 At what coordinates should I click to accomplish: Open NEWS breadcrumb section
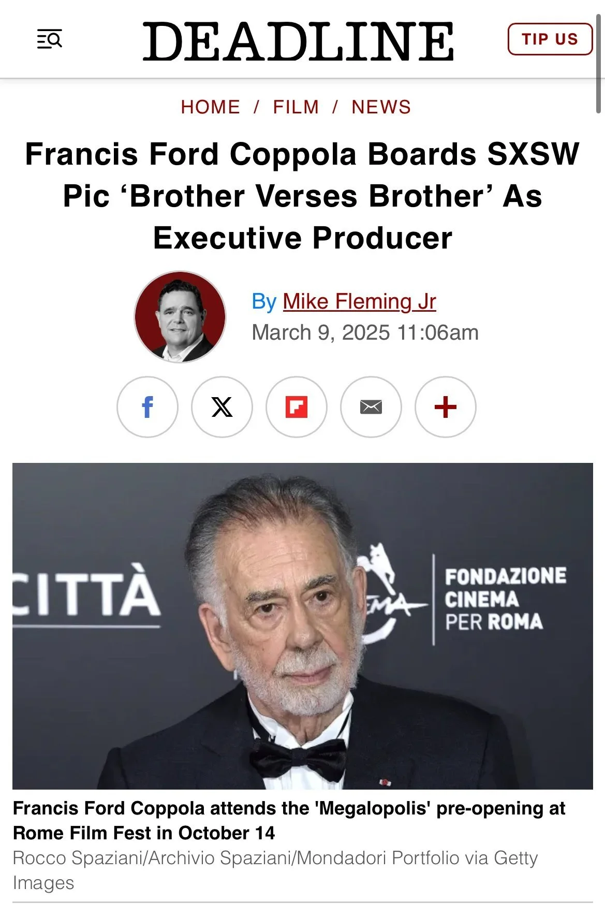pyautogui.click(x=381, y=107)
